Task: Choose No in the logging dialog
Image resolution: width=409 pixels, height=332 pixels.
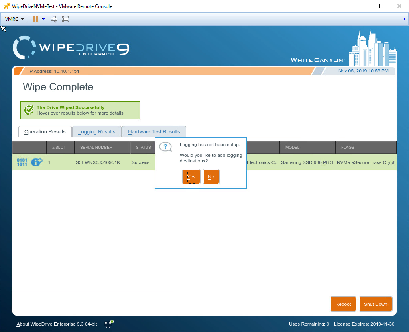Action: tap(211, 176)
